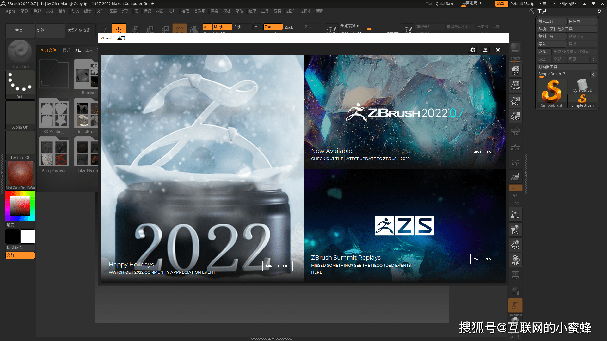Toggle the XYZ rotation mode button
The height and width of the screenshot is (341, 607).
(515, 188)
